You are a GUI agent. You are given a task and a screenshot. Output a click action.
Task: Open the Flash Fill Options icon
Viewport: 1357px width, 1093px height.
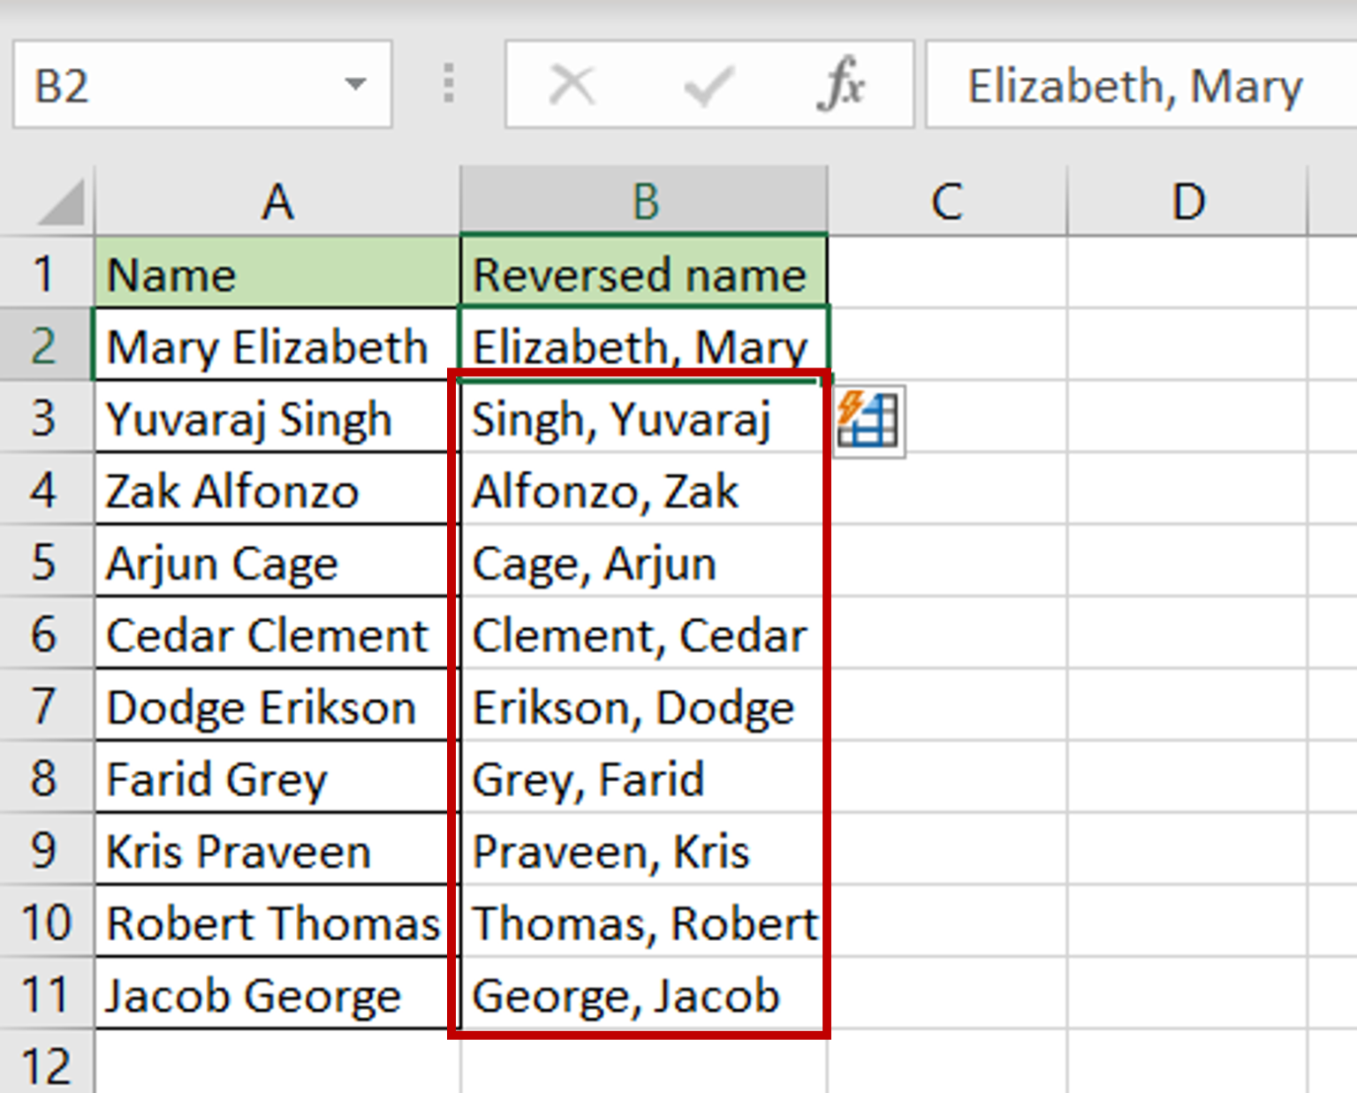870,421
